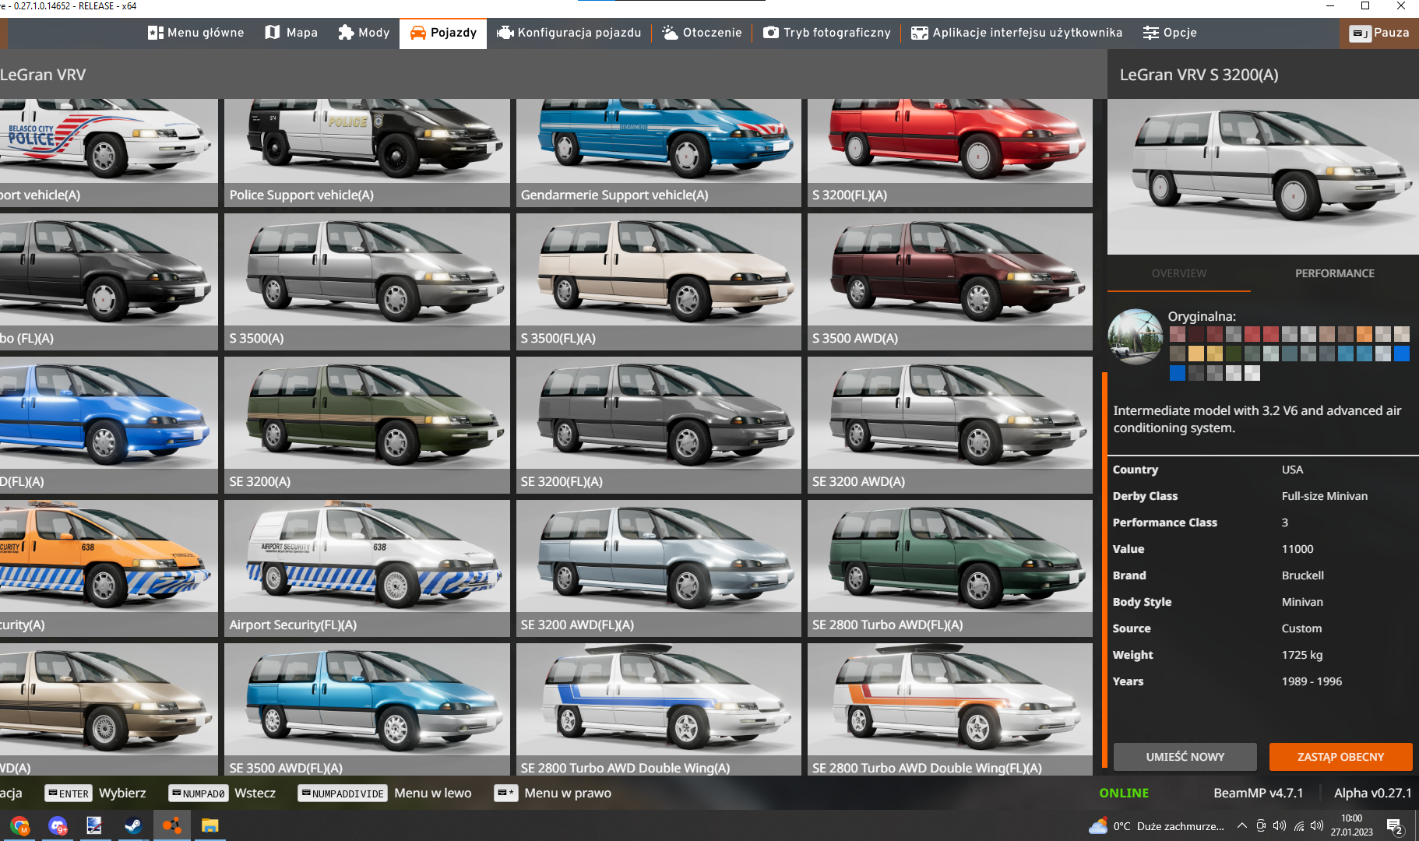Pick the dark maroon solid paint swatch
This screenshot has height=841, width=1419.
tap(1196, 334)
